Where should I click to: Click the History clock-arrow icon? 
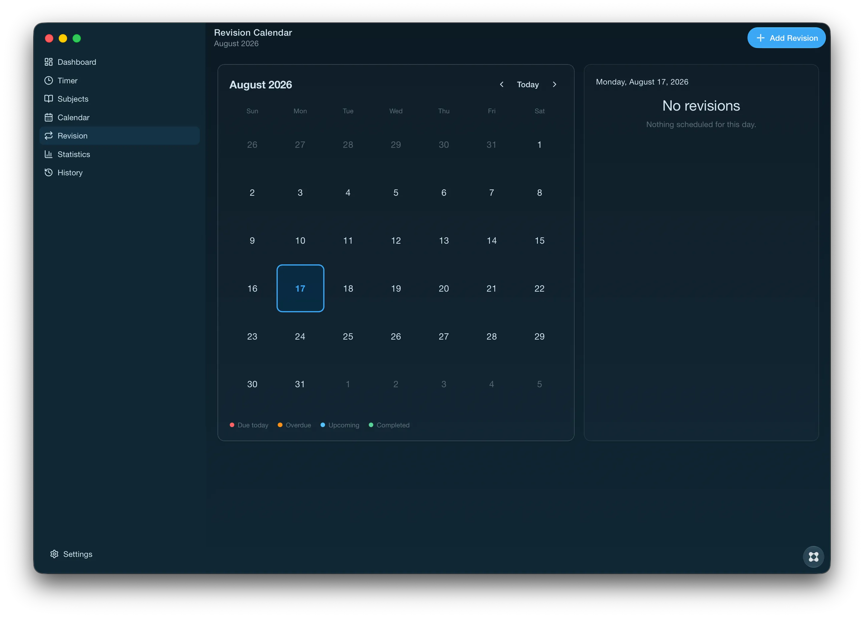click(48, 172)
